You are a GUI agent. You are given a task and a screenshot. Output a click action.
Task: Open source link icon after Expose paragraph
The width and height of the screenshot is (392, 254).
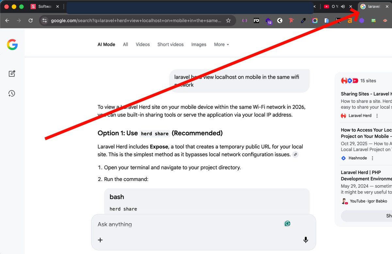[295, 154]
